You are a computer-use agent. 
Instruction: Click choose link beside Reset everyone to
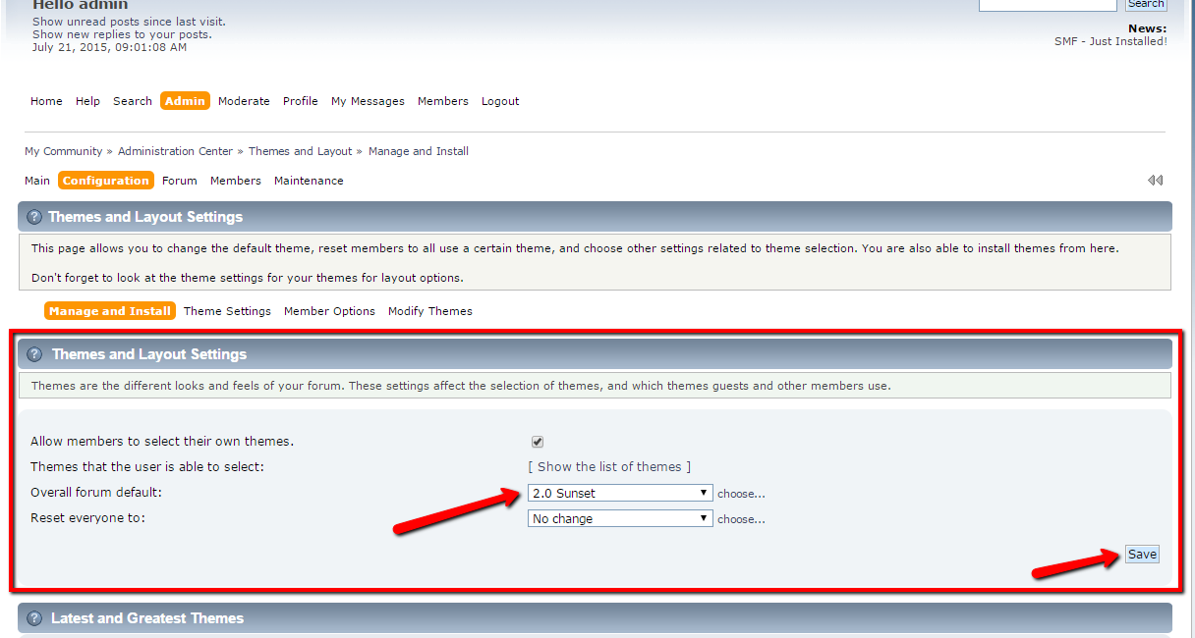click(740, 519)
